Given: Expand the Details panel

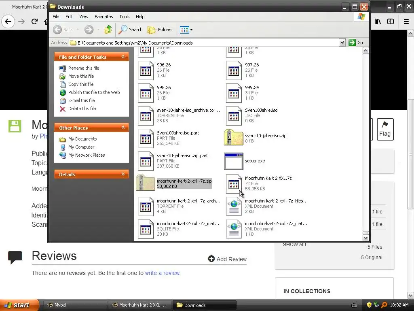Looking at the screenshot, I should click(123, 174).
